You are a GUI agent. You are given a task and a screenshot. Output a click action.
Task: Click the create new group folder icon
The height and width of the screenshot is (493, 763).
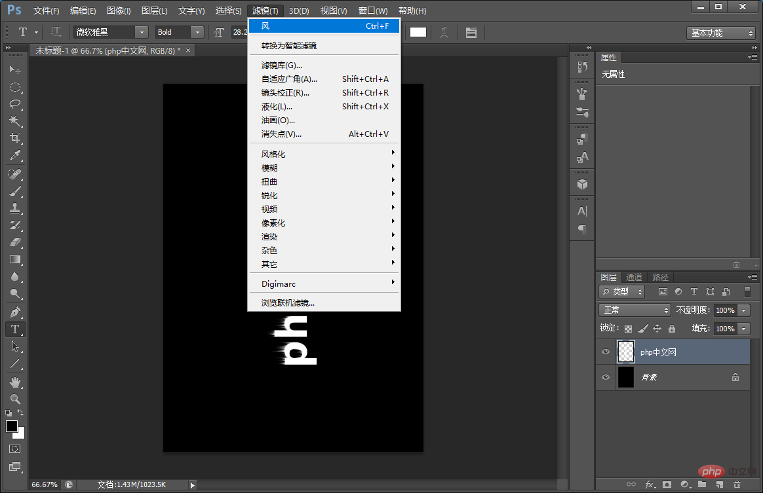(x=701, y=484)
